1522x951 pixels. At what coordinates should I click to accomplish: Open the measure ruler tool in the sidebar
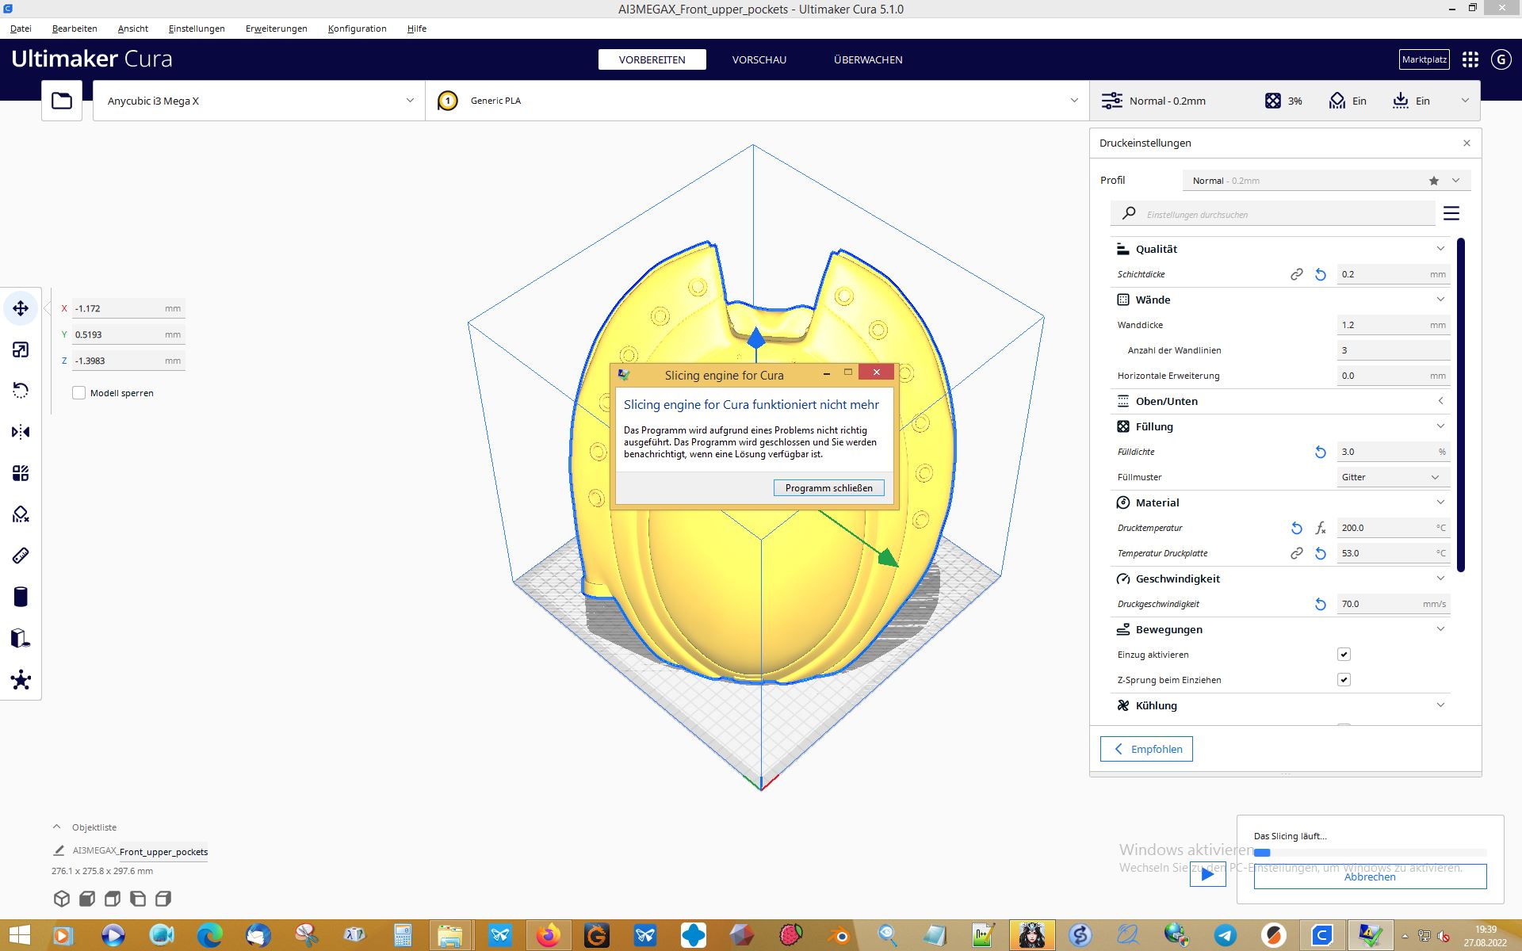pyautogui.click(x=21, y=556)
